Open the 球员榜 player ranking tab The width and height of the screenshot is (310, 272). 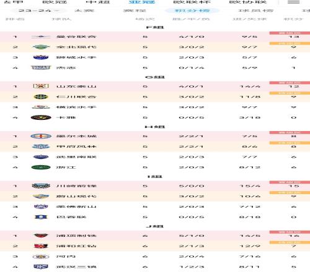pos(255,11)
